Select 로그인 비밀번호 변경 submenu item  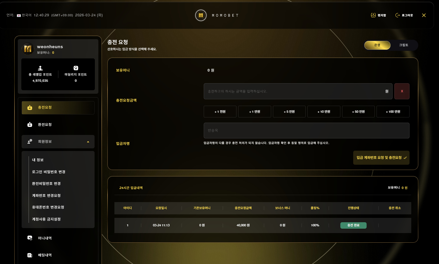pyautogui.click(x=48, y=172)
